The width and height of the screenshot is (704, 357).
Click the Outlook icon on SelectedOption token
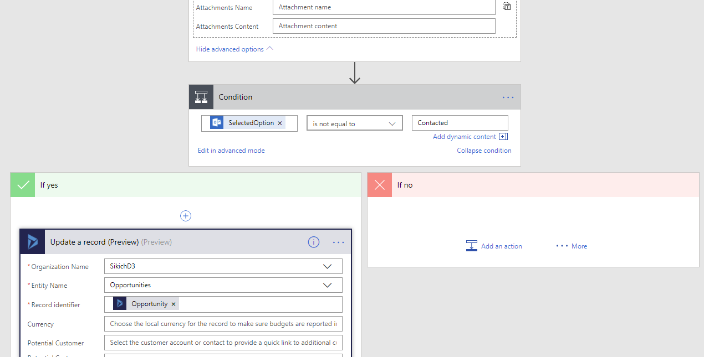pyautogui.click(x=216, y=122)
